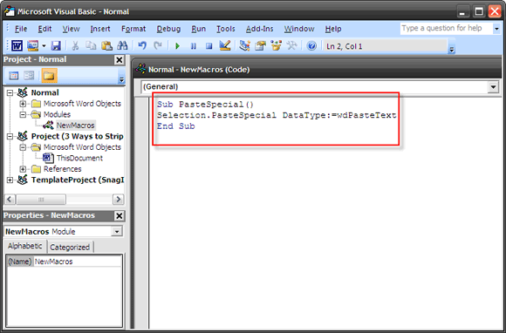Click View Object icon in Project panel
506x333 pixels.
[x=29, y=76]
